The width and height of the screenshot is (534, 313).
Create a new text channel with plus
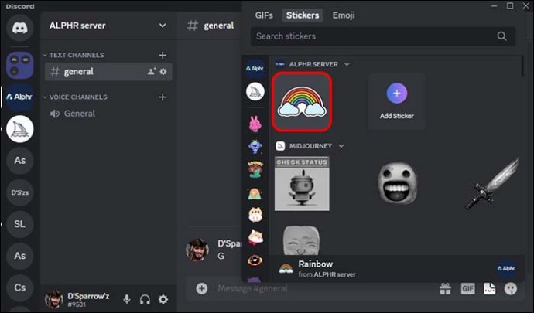point(163,56)
